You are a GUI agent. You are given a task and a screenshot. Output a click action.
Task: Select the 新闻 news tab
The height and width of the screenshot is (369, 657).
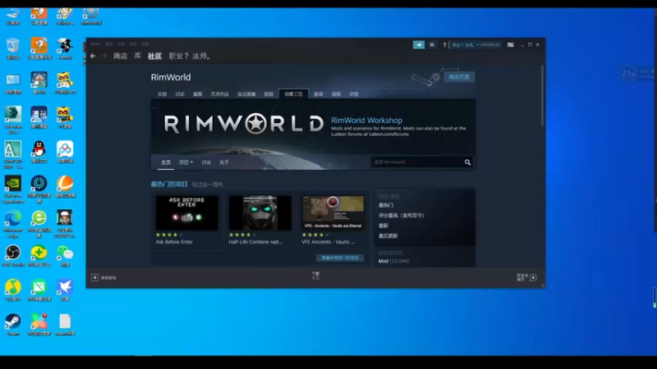pos(319,94)
